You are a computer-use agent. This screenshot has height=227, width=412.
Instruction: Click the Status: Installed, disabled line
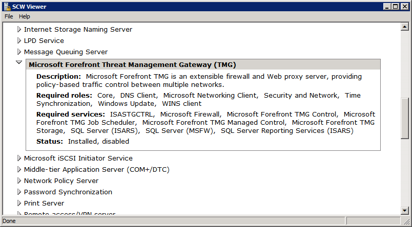tap(83, 142)
